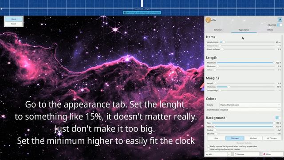Adjust the Absolute size slider
The image size is (284, 160).
click(x=247, y=42)
